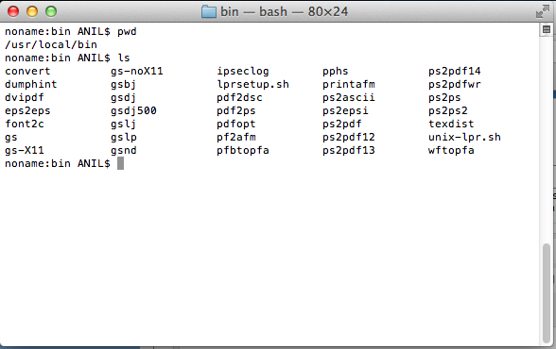Click on "unix-lpr.sh" in the listing
The width and height of the screenshot is (556, 349).
464,137
